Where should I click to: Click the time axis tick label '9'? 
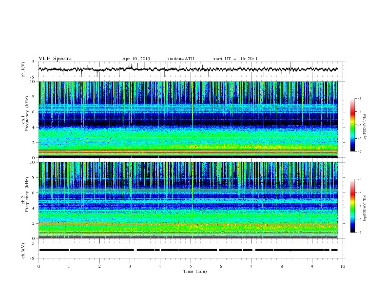click(x=312, y=266)
